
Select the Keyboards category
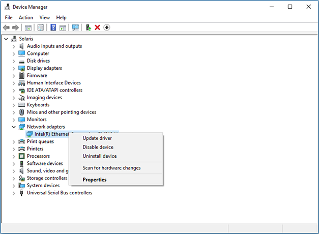click(38, 105)
